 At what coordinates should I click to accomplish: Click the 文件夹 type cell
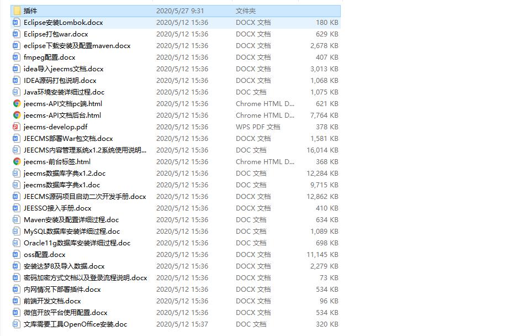point(246,11)
